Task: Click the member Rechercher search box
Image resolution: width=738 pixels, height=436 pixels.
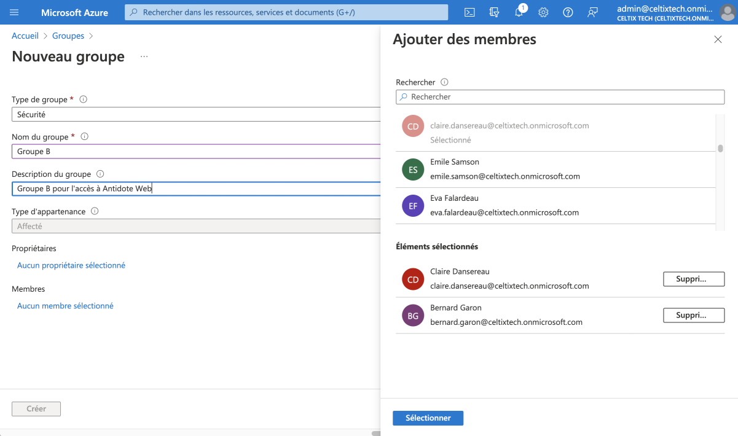Action: click(560, 97)
